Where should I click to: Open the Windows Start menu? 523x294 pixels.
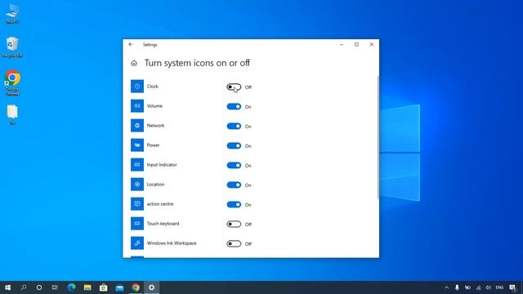pos(7,287)
